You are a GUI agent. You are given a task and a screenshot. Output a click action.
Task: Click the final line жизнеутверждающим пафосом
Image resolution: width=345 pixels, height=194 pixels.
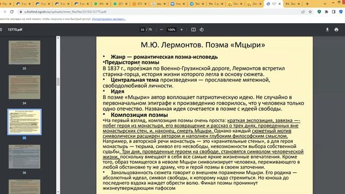coord(139,188)
